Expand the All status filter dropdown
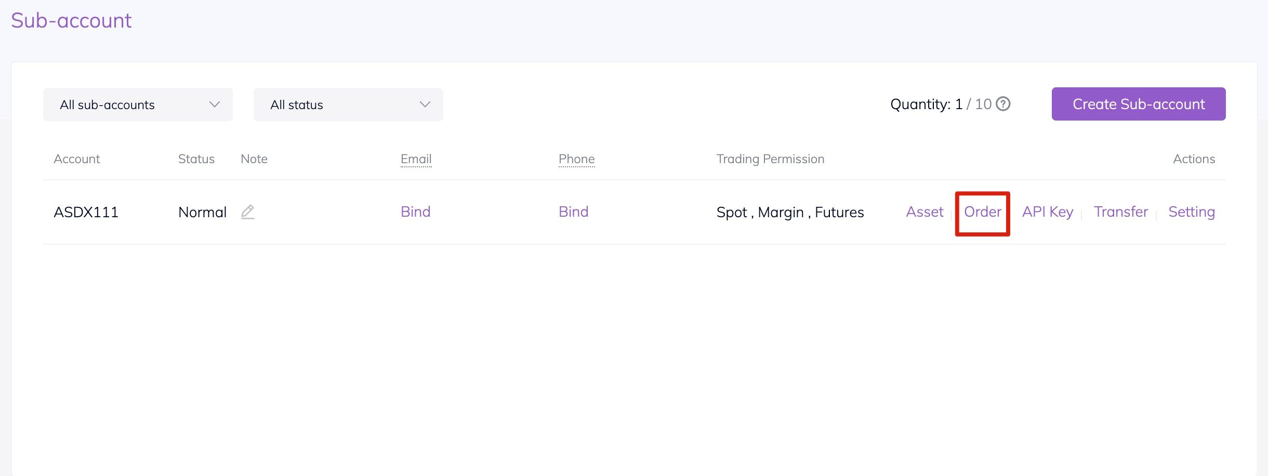This screenshot has width=1268, height=476. pos(348,104)
